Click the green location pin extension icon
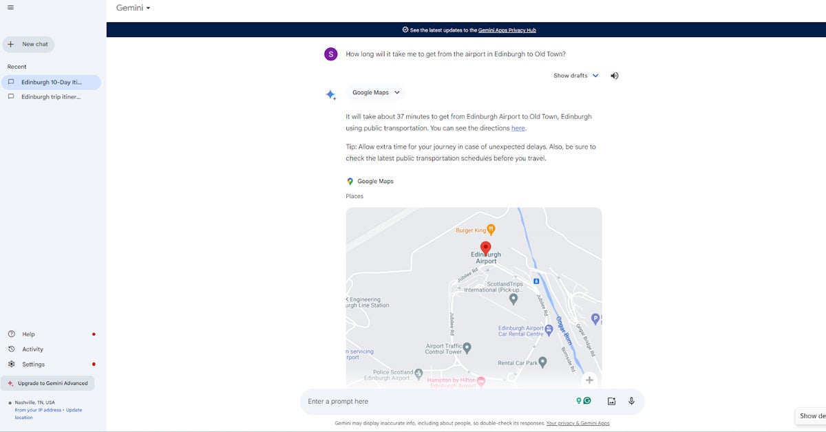Viewport: 826px width, 432px height. click(x=579, y=401)
